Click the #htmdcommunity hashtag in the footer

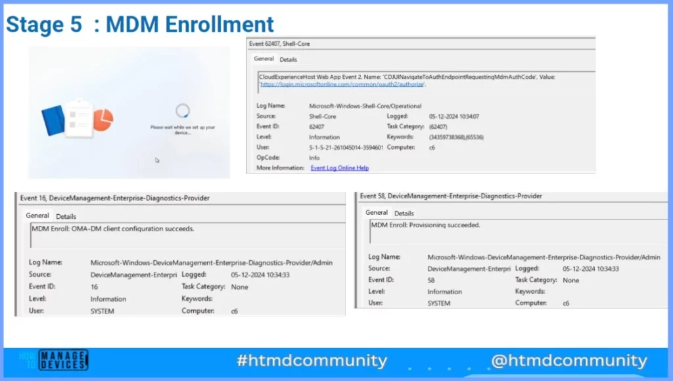pyautogui.click(x=312, y=361)
